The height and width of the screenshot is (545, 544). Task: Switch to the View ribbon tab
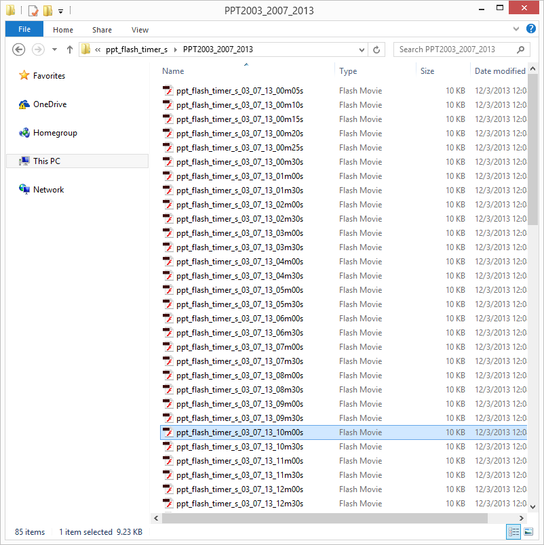pos(140,30)
